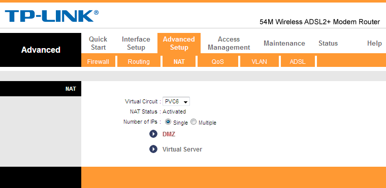This screenshot has height=188, width=386.
Task: Click the arrow icon beside Virtual Server
Action: (x=153, y=149)
